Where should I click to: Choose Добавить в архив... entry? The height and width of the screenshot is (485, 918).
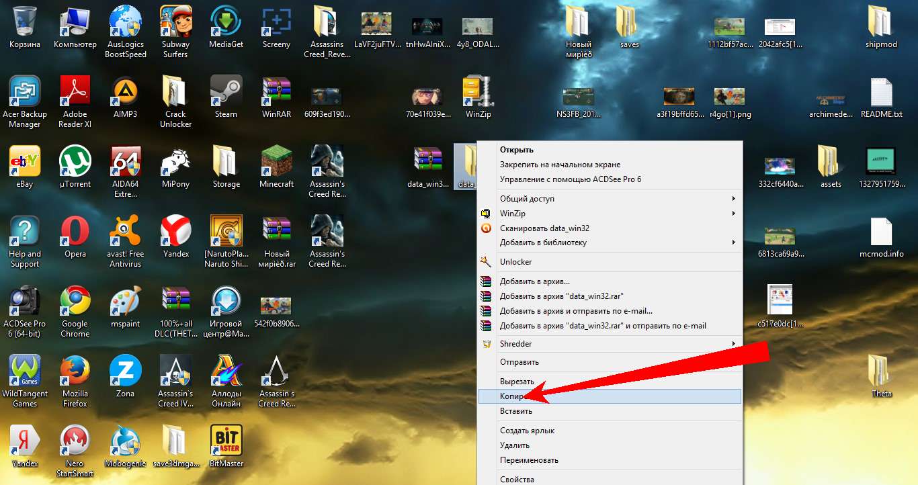(x=610, y=281)
